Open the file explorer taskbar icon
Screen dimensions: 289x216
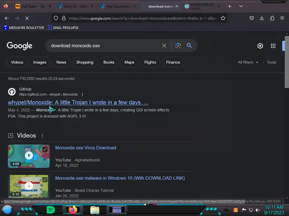(x=95, y=210)
